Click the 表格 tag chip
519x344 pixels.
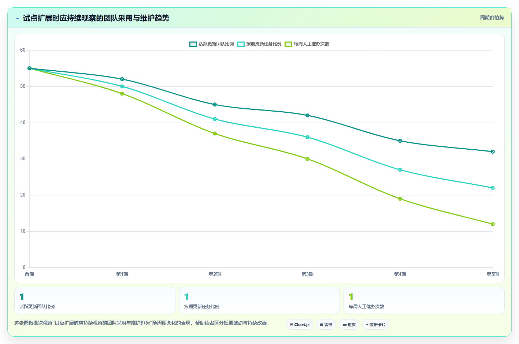click(x=326, y=325)
